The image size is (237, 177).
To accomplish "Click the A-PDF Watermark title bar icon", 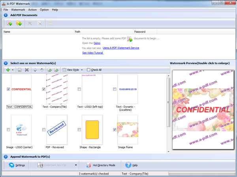I will point(4,4).
